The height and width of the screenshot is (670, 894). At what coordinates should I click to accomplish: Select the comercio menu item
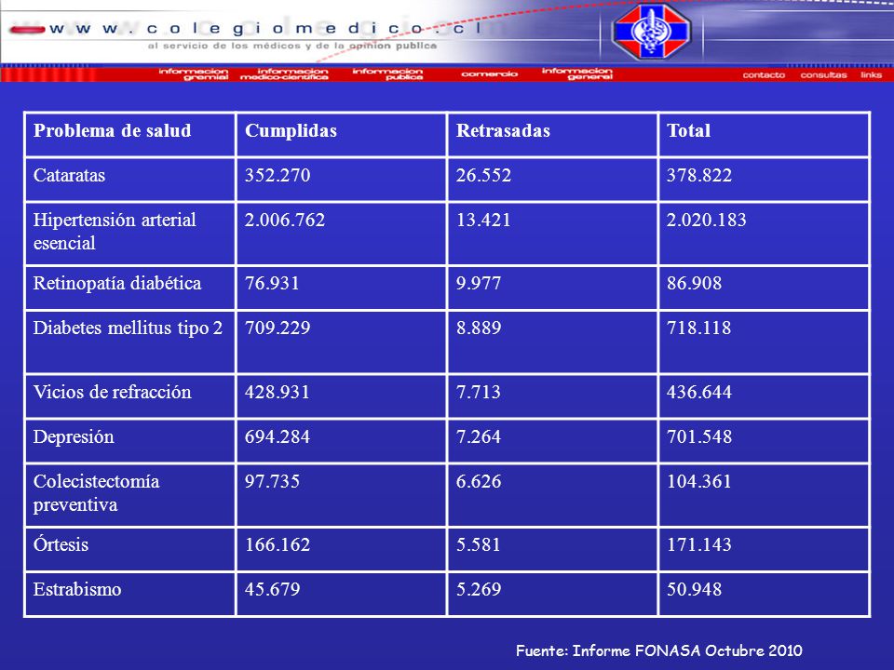tap(489, 74)
